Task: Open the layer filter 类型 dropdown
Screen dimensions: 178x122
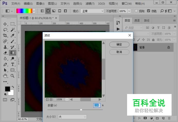Action: [133, 28]
